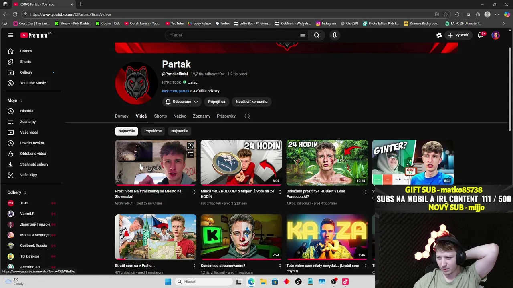Viewport: 513px width, 288px height.
Task: Open Edge settings and more menu
Action: tap(497, 14)
